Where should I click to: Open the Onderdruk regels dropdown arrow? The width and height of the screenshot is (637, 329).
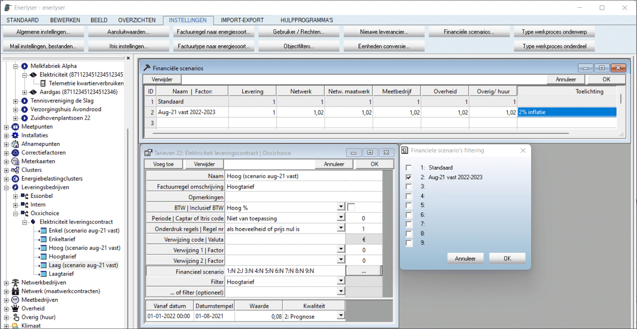(x=341, y=228)
